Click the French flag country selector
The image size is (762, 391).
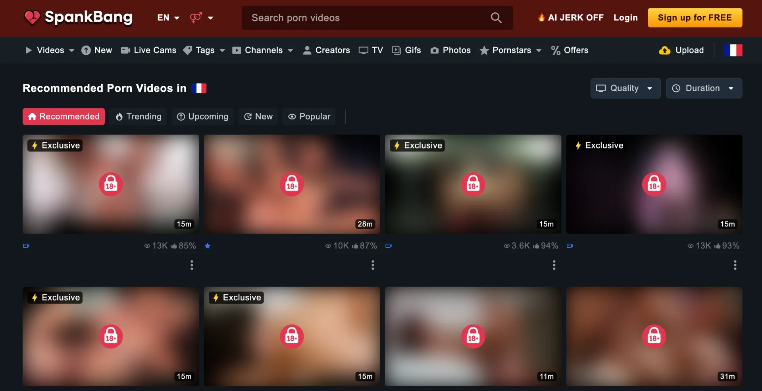click(x=733, y=50)
